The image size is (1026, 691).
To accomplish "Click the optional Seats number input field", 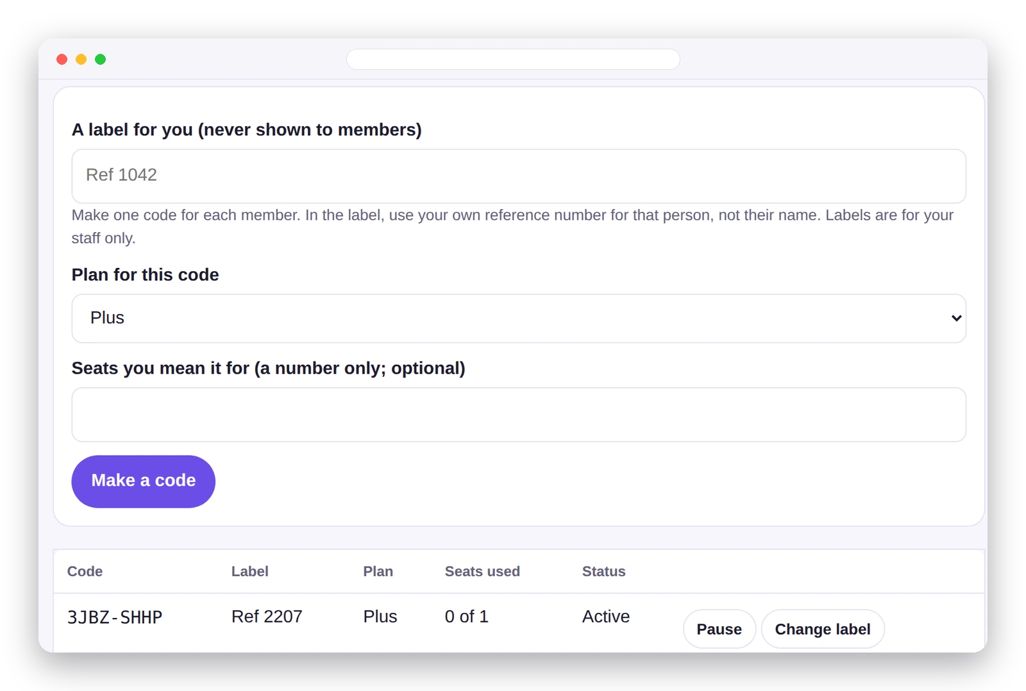I will [x=519, y=415].
